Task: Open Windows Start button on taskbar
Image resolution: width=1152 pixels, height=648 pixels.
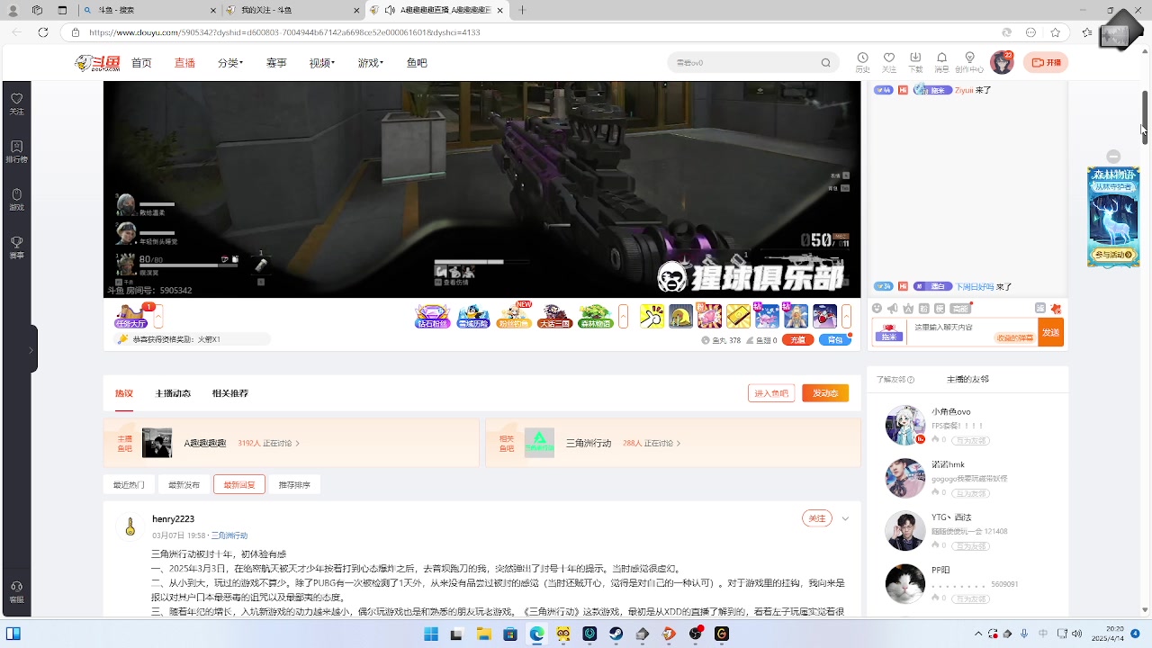Action: tap(430, 634)
